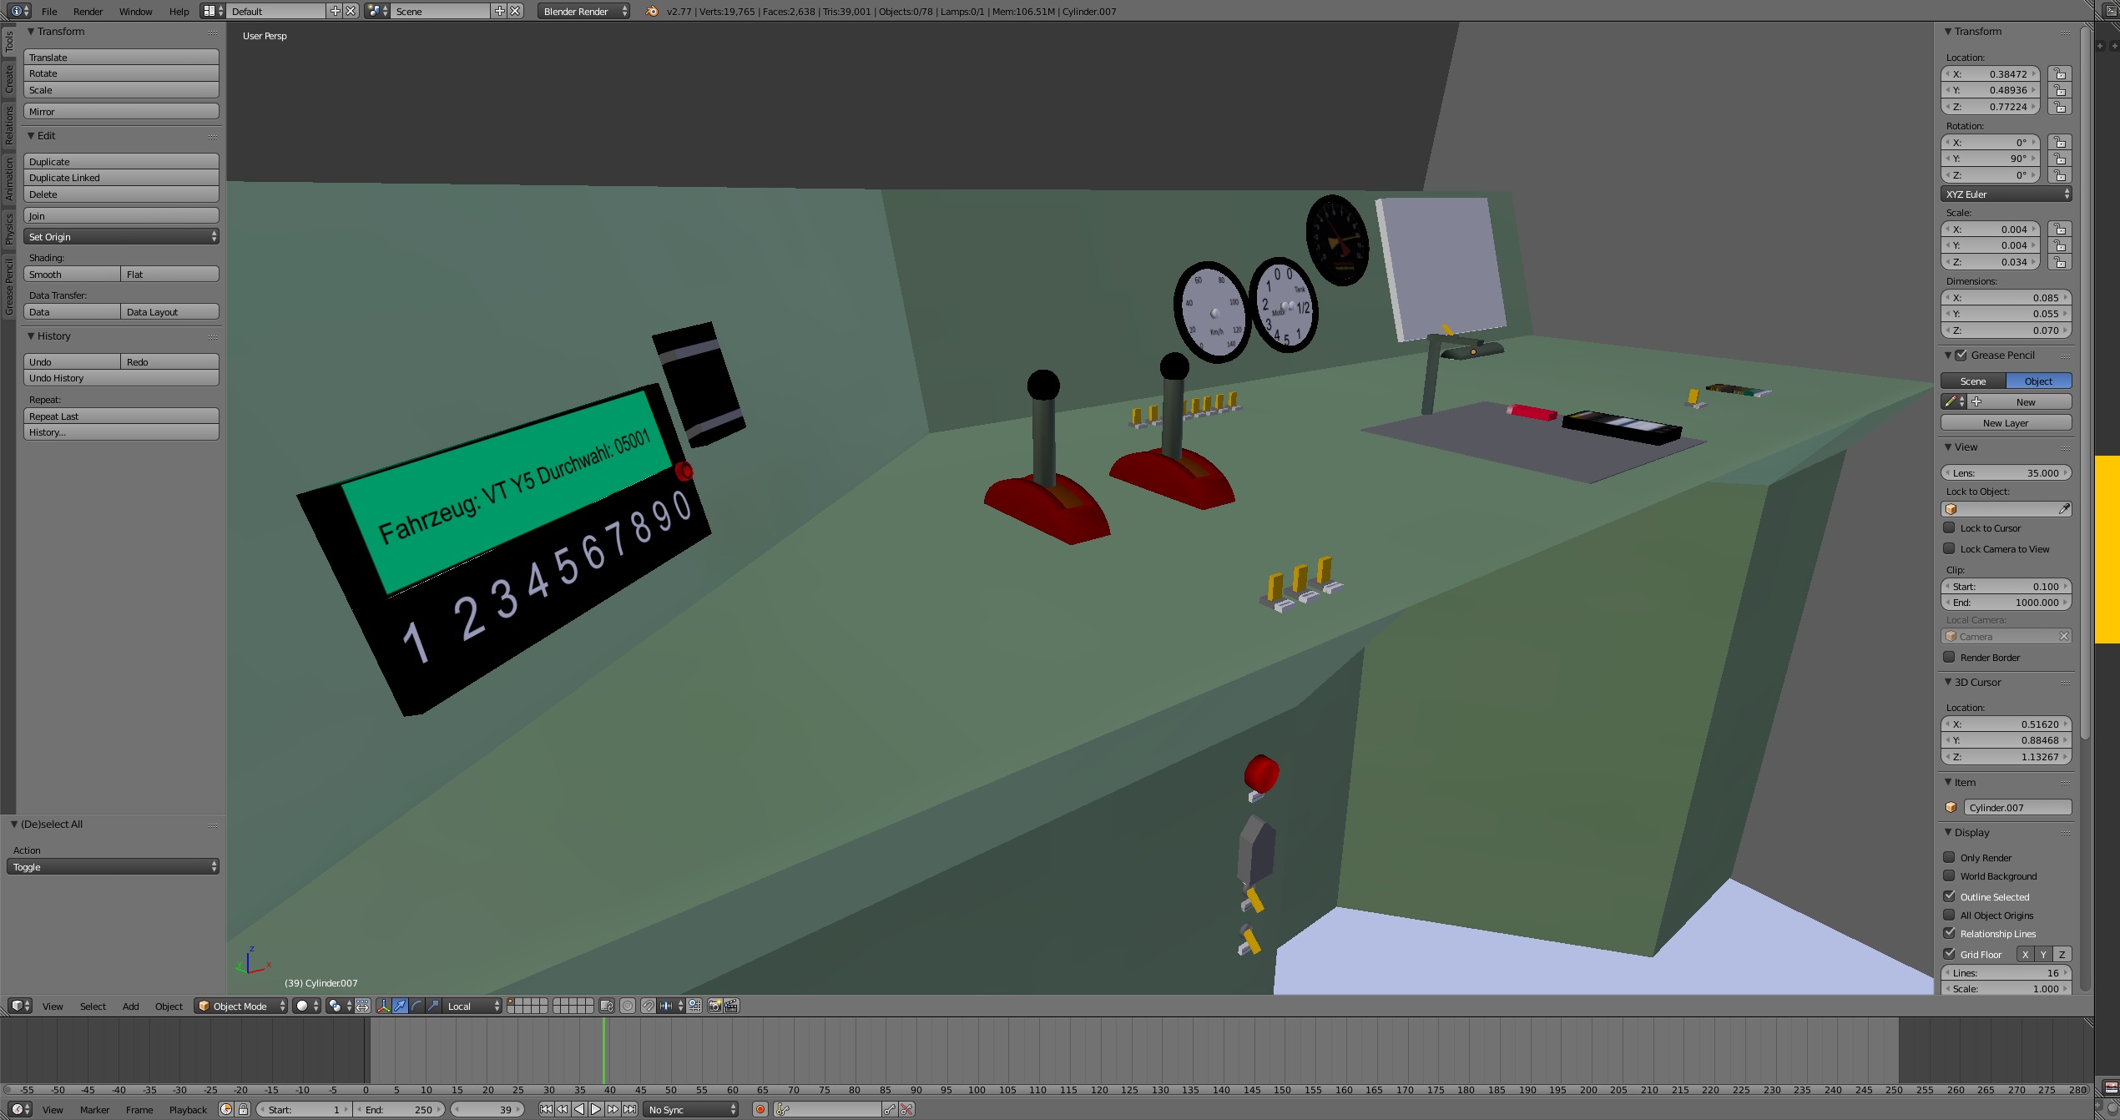The width and height of the screenshot is (2120, 1120).
Task: Switch to the Create tab in sidebar
Action: tap(9, 79)
